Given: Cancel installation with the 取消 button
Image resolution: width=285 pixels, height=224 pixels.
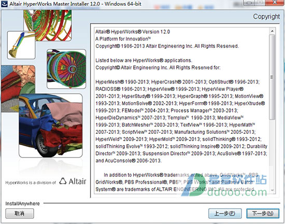Looking at the screenshot, I should click(20, 213).
